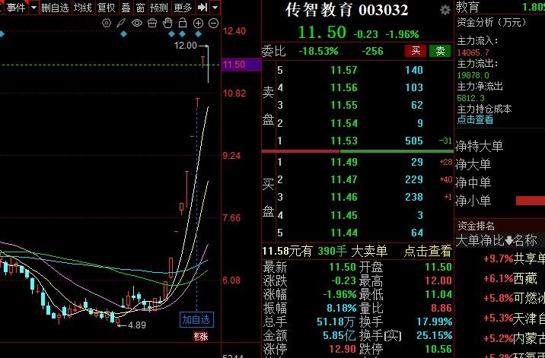
Task: Toggle the eye visibility icon on chart toolbar
Action: coord(137,24)
